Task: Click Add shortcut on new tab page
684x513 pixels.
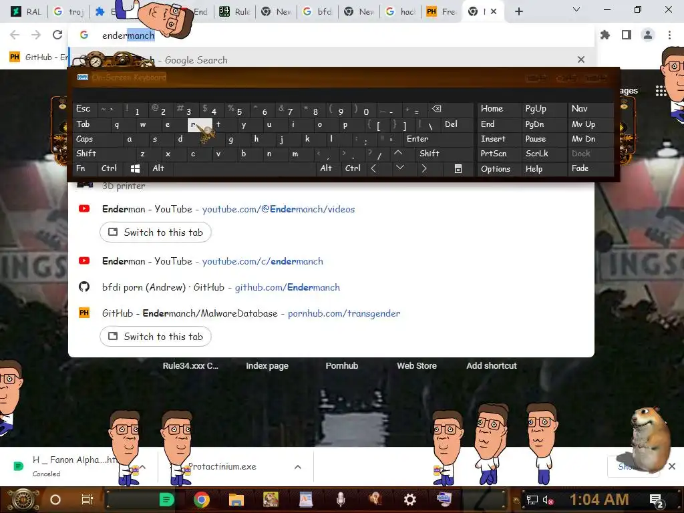Action: click(x=491, y=366)
